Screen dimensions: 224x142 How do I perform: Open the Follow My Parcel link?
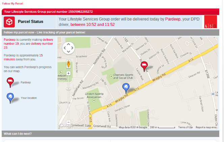click(12, 4)
